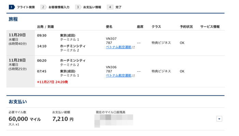Click the 完了 step label
The width and height of the screenshot is (239, 136).
pos(118,7)
